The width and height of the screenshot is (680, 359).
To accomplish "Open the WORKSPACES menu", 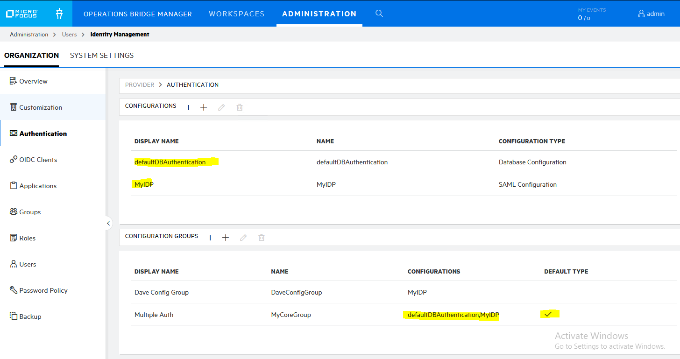I will pos(236,14).
